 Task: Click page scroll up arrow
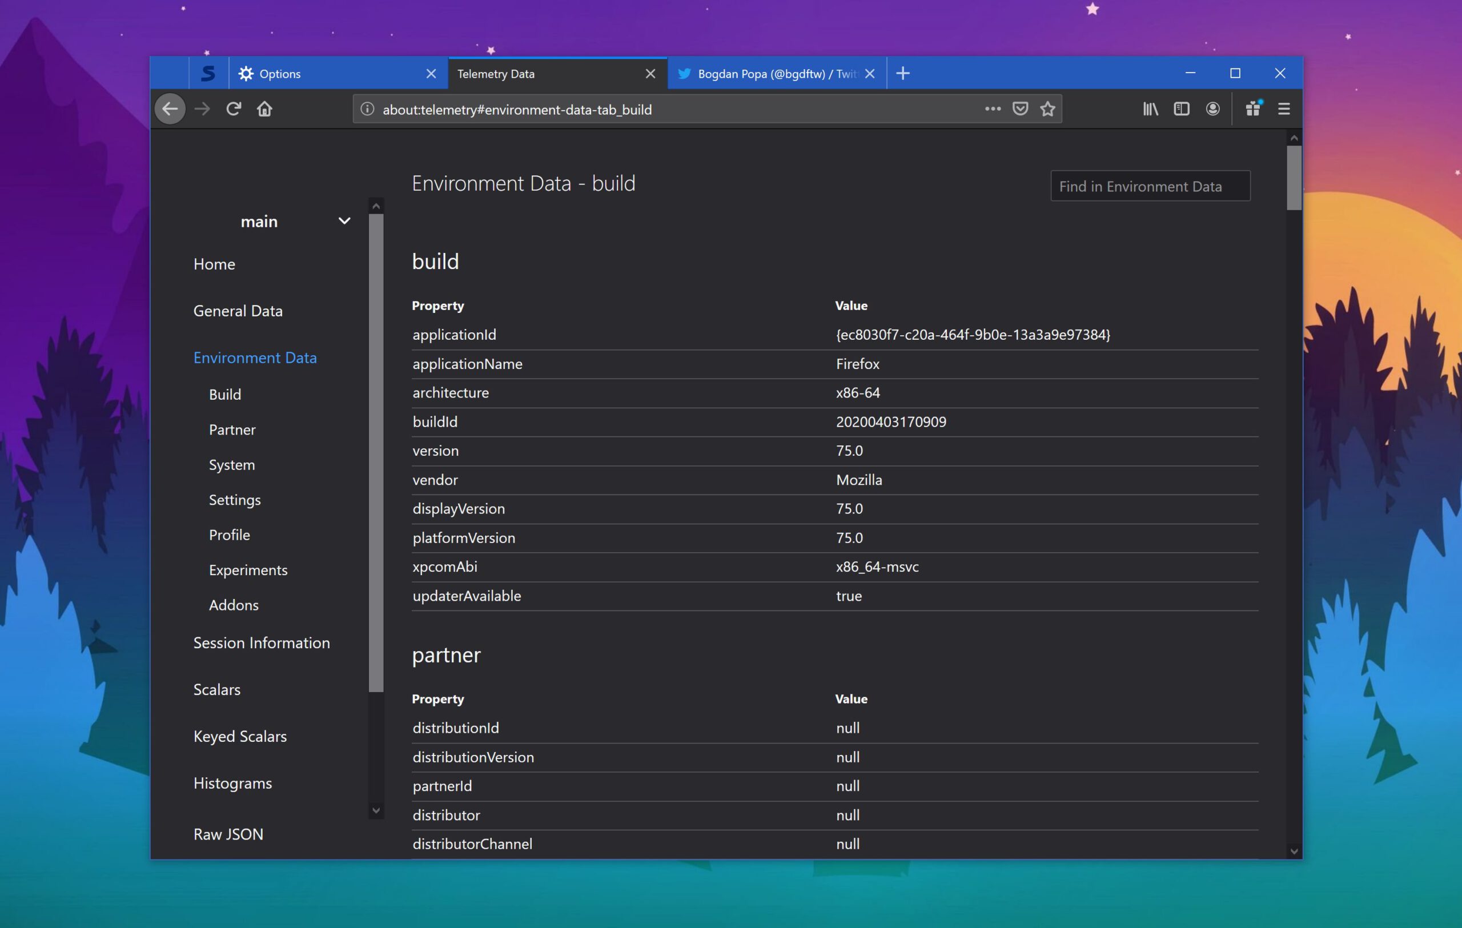point(1294,138)
